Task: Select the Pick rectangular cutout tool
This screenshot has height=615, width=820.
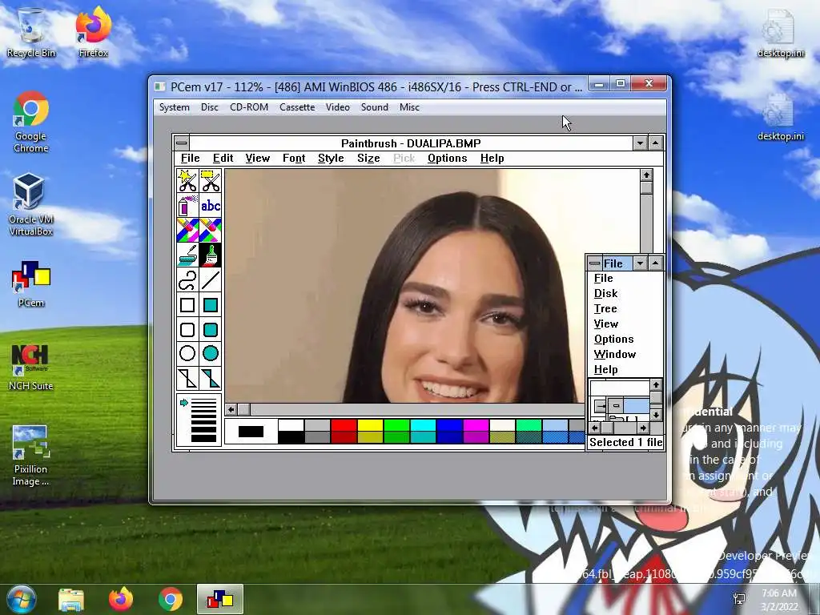Action: click(211, 181)
